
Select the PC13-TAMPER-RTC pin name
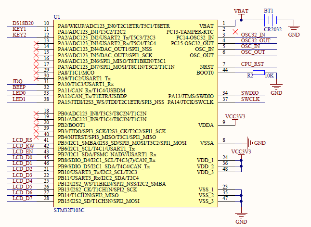190,32
